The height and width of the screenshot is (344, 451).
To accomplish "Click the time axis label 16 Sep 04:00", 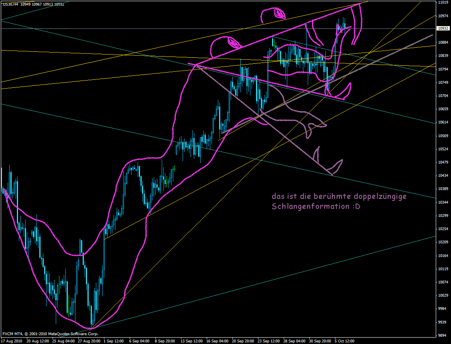I will point(217,341).
